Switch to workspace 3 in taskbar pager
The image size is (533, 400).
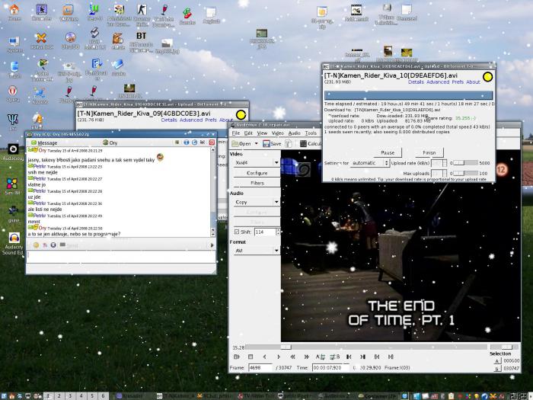[70, 396]
